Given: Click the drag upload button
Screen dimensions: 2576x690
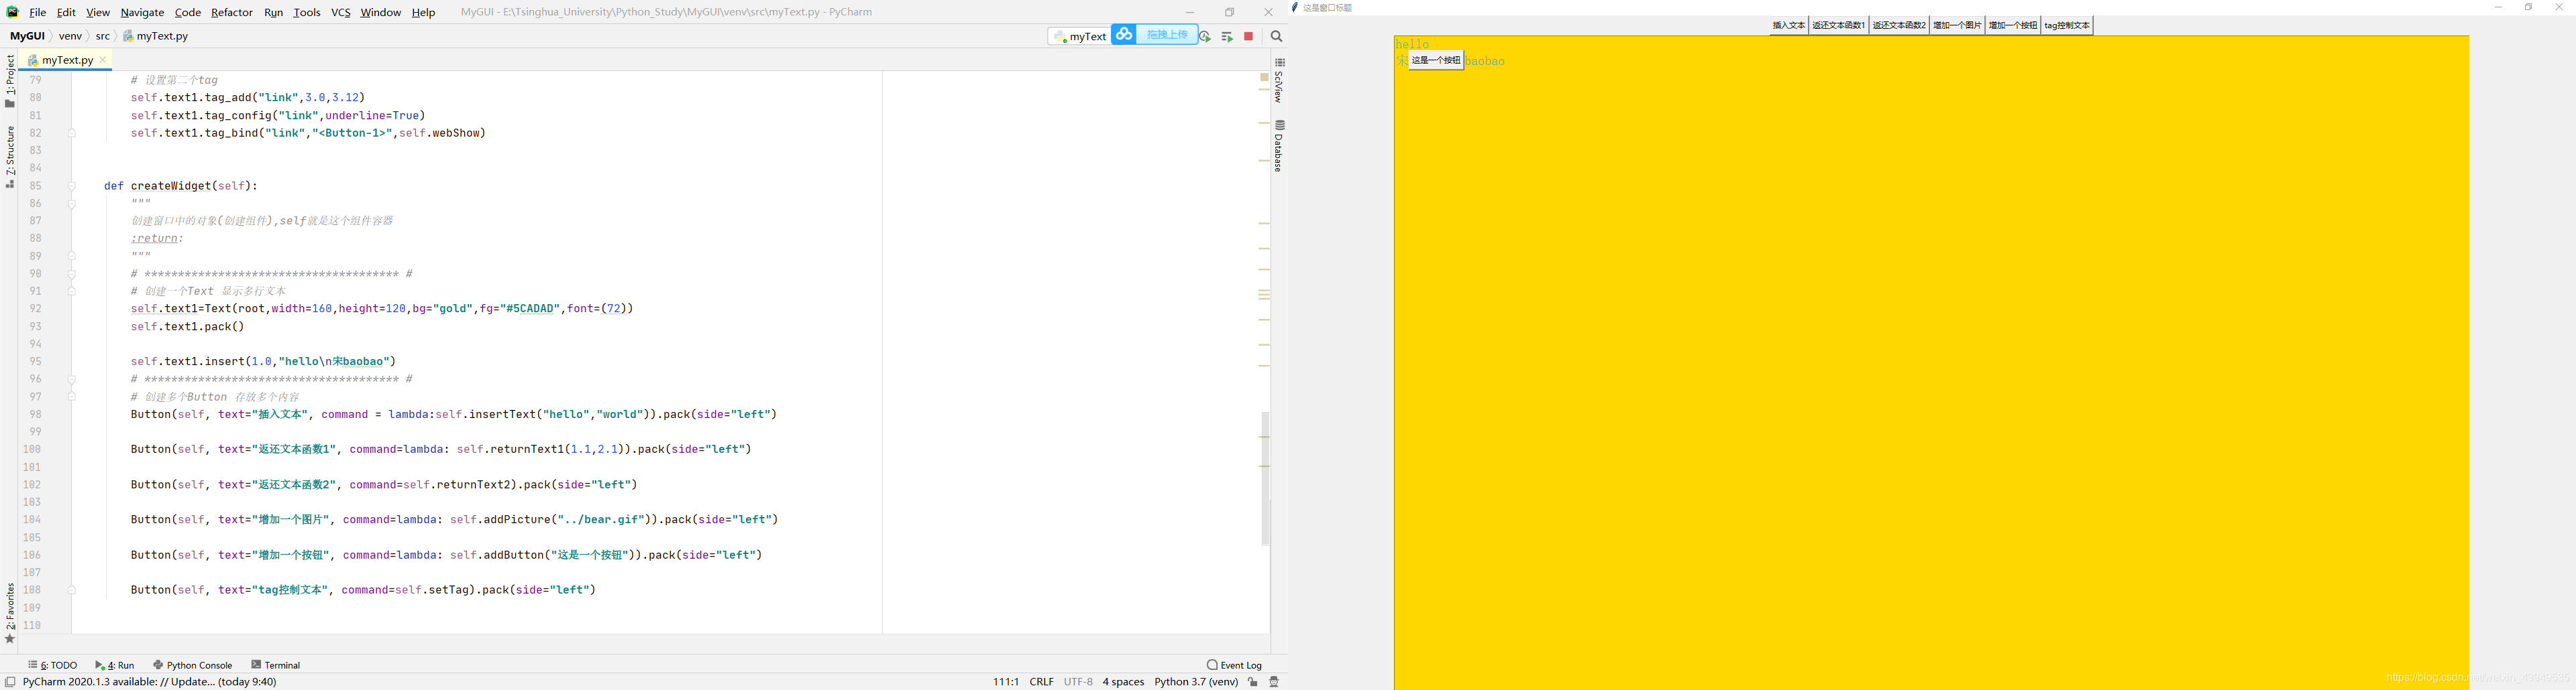Looking at the screenshot, I should [1167, 35].
